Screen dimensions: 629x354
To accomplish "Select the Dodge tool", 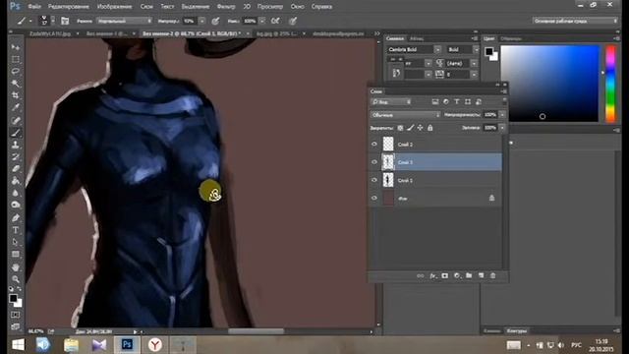I will click(x=16, y=206).
